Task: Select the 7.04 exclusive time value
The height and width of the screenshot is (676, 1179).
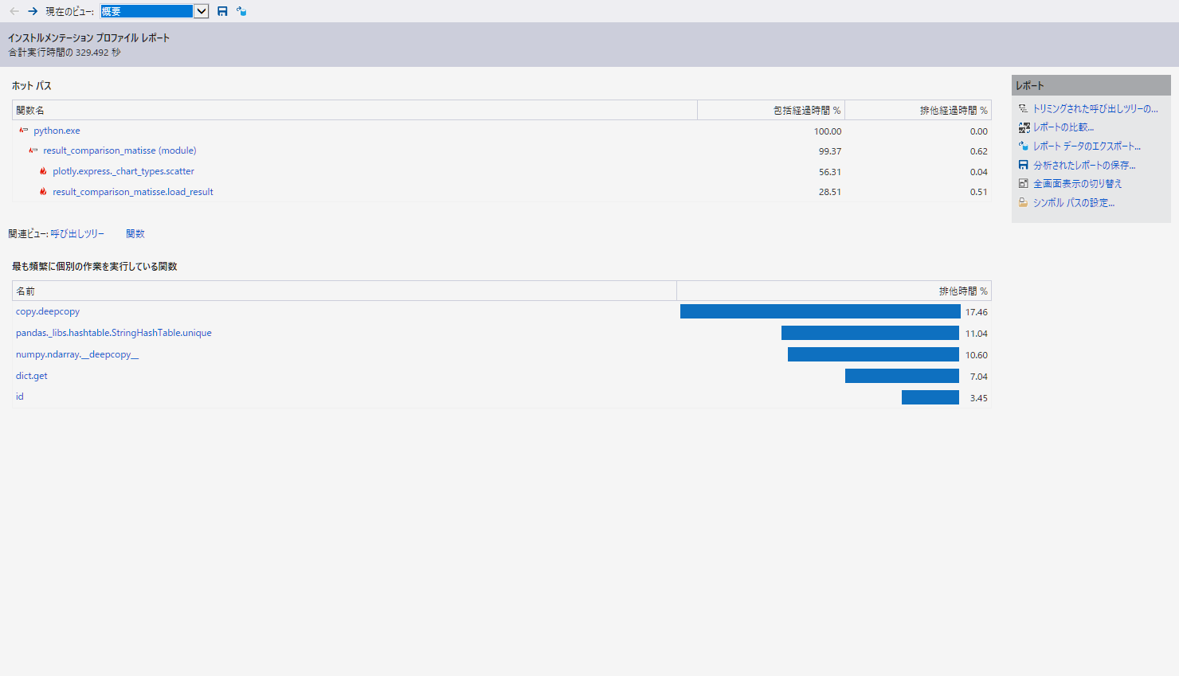Action: coord(979,377)
